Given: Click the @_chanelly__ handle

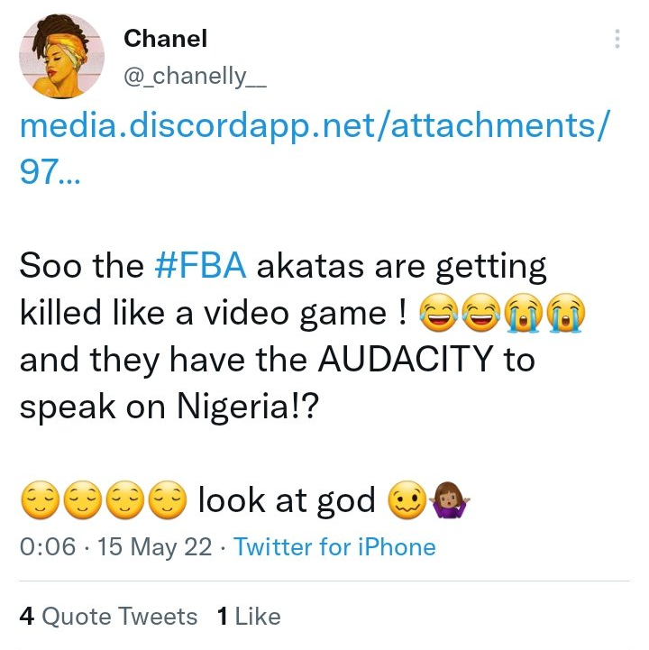Looking at the screenshot, I should (x=195, y=77).
